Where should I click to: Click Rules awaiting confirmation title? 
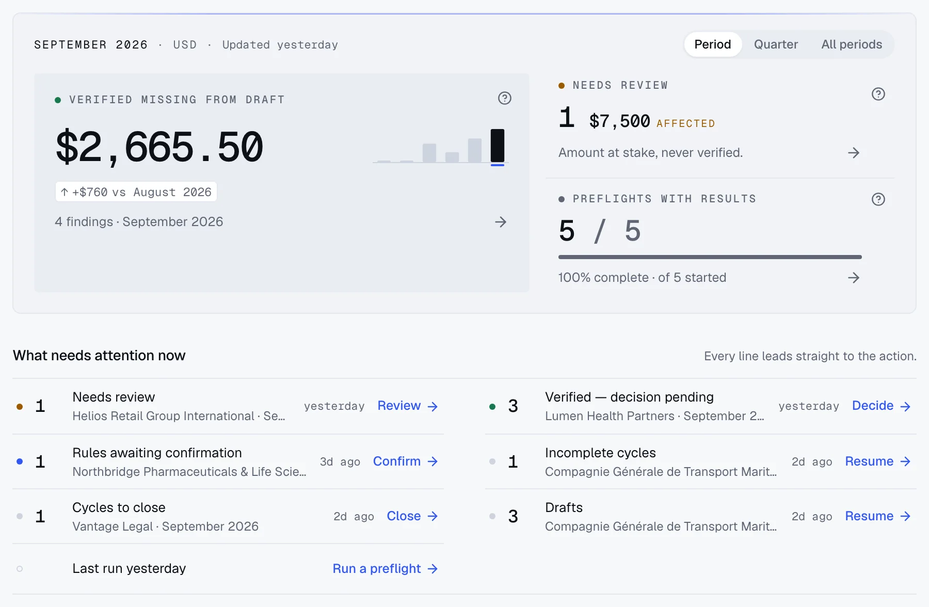click(157, 453)
